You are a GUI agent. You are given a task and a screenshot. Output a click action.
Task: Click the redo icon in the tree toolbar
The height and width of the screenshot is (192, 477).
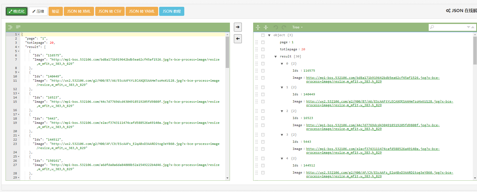coord(284,27)
